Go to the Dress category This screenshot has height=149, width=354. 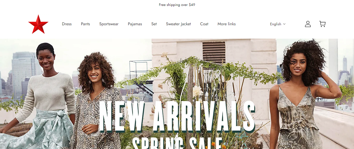[67, 24]
